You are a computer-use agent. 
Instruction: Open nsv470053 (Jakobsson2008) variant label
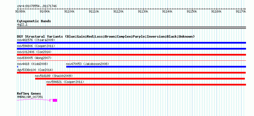pyautogui.click(x=88, y=64)
